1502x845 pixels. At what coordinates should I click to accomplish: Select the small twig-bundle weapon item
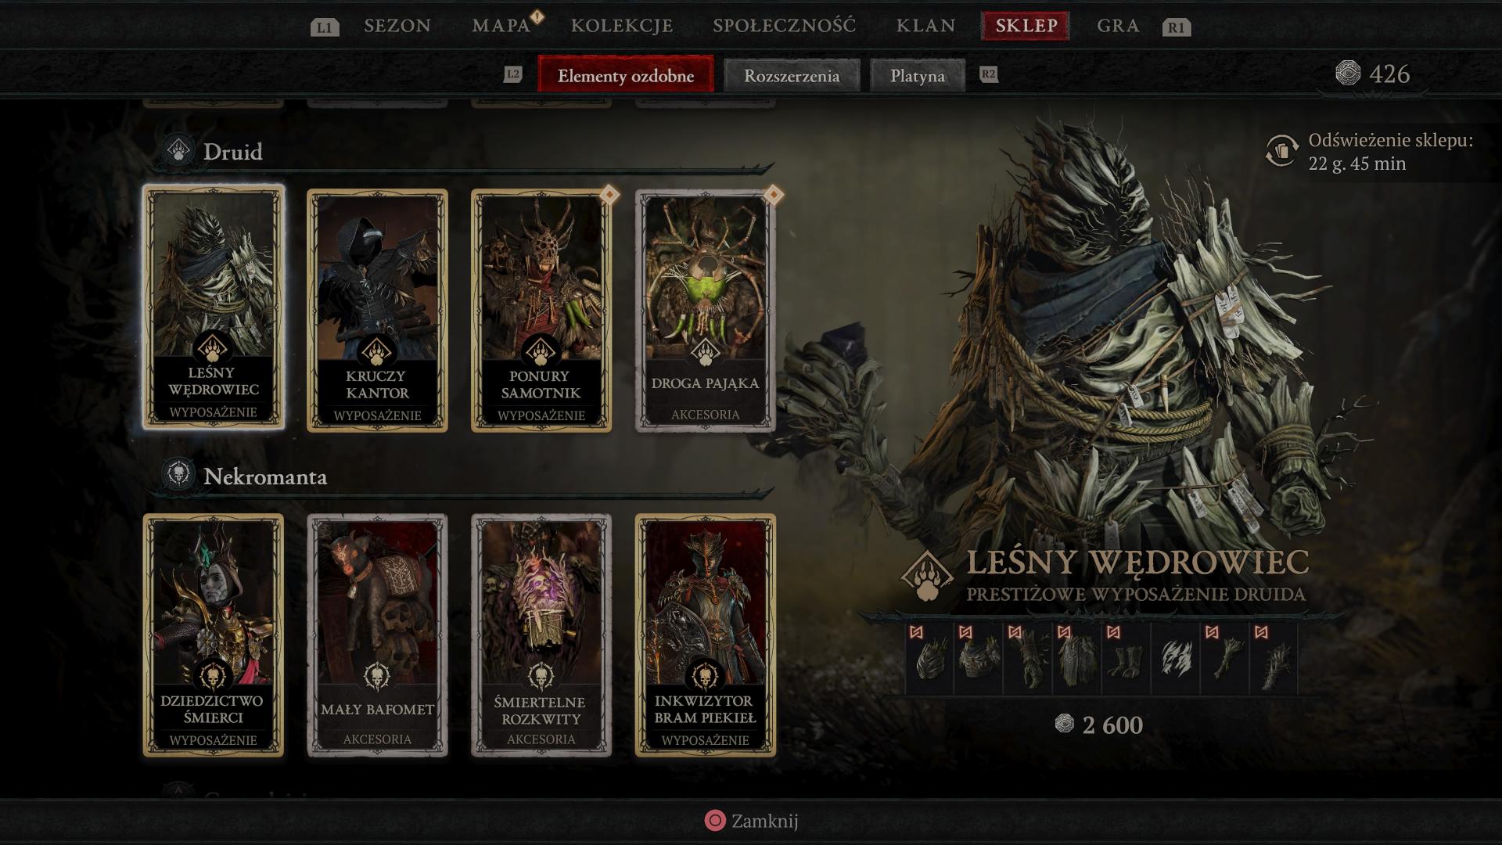pyautogui.click(x=1225, y=658)
